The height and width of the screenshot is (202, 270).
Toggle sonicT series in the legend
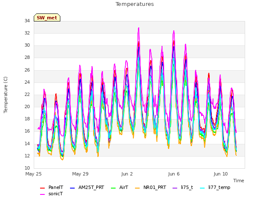(x=51, y=194)
